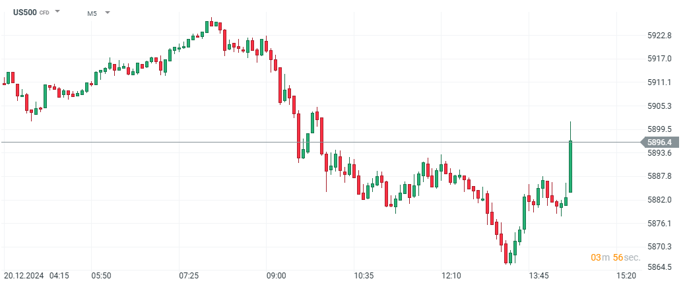The image size is (687, 287).
Task: Click the 09:00 time axis label
Action: click(276, 274)
